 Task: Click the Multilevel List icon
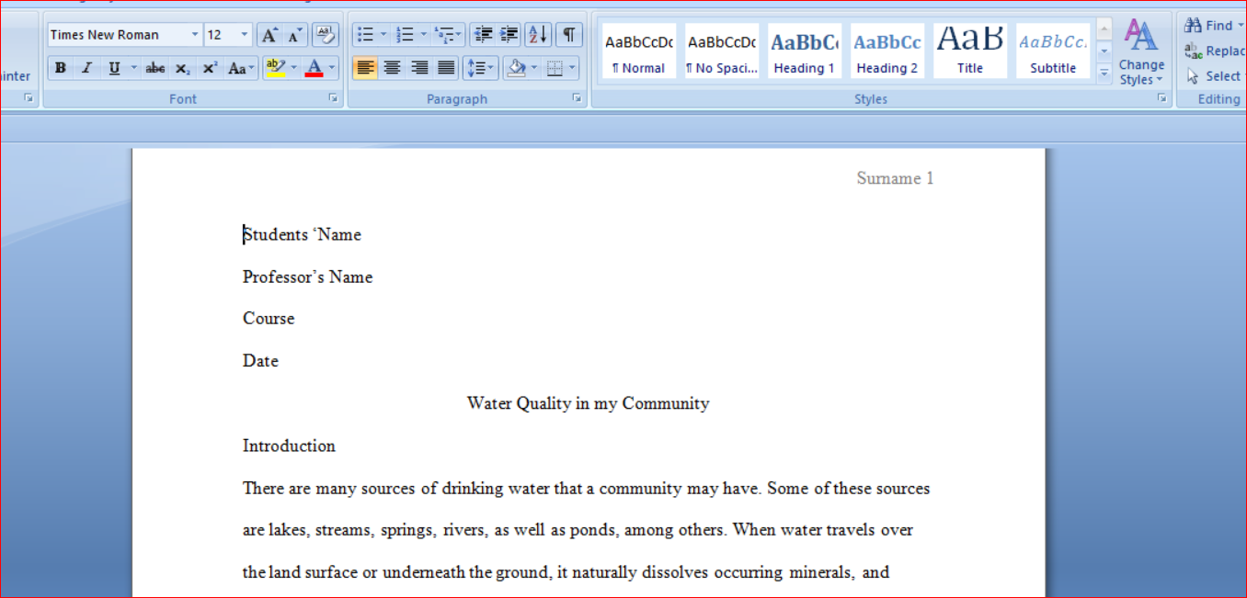pyautogui.click(x=447, y=35)
